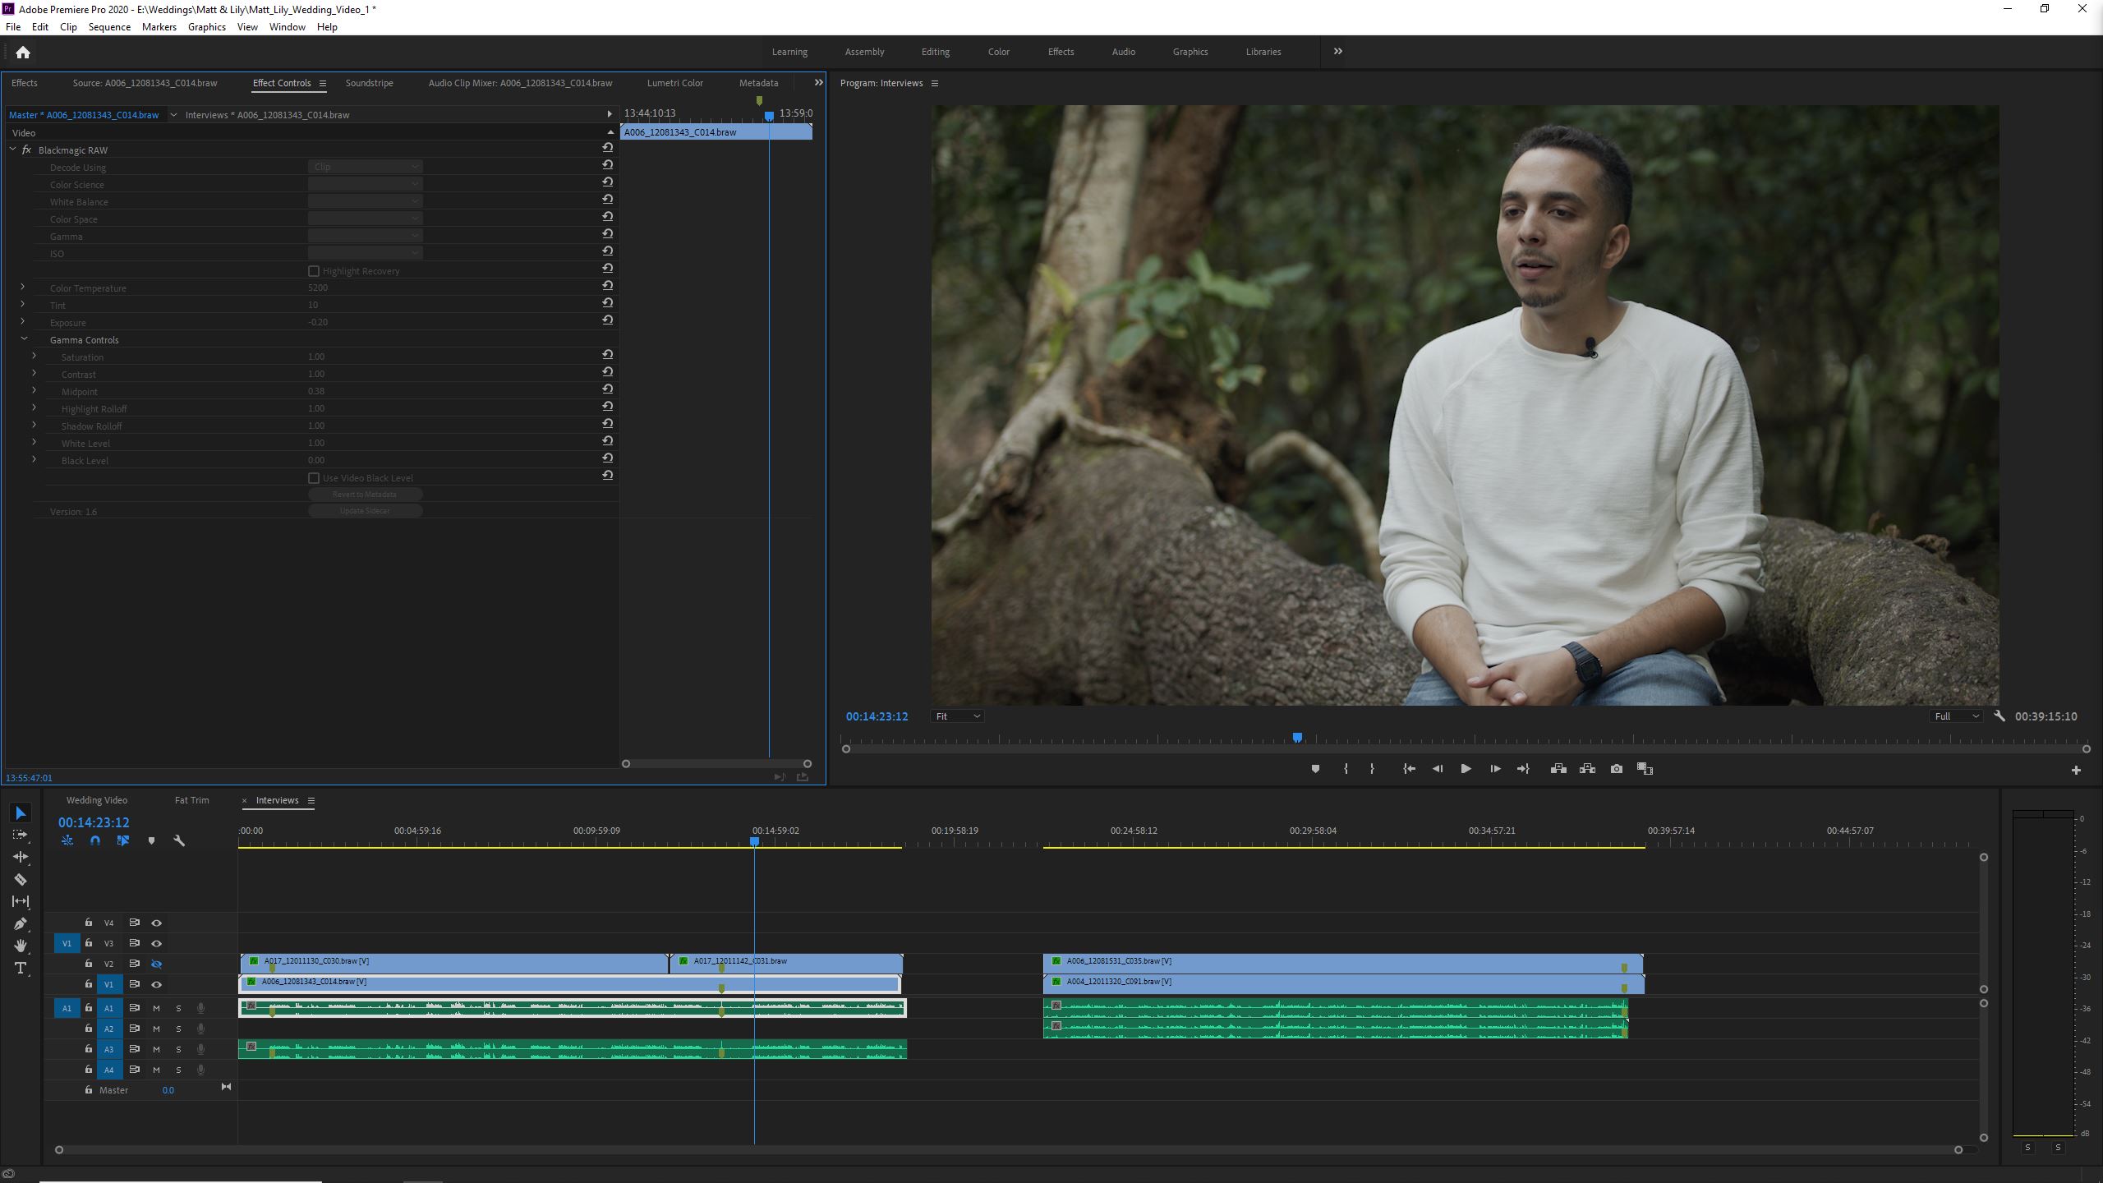Play the Interviews sequence
Screen dimensions: 2103x1183
pos(1466,769)
